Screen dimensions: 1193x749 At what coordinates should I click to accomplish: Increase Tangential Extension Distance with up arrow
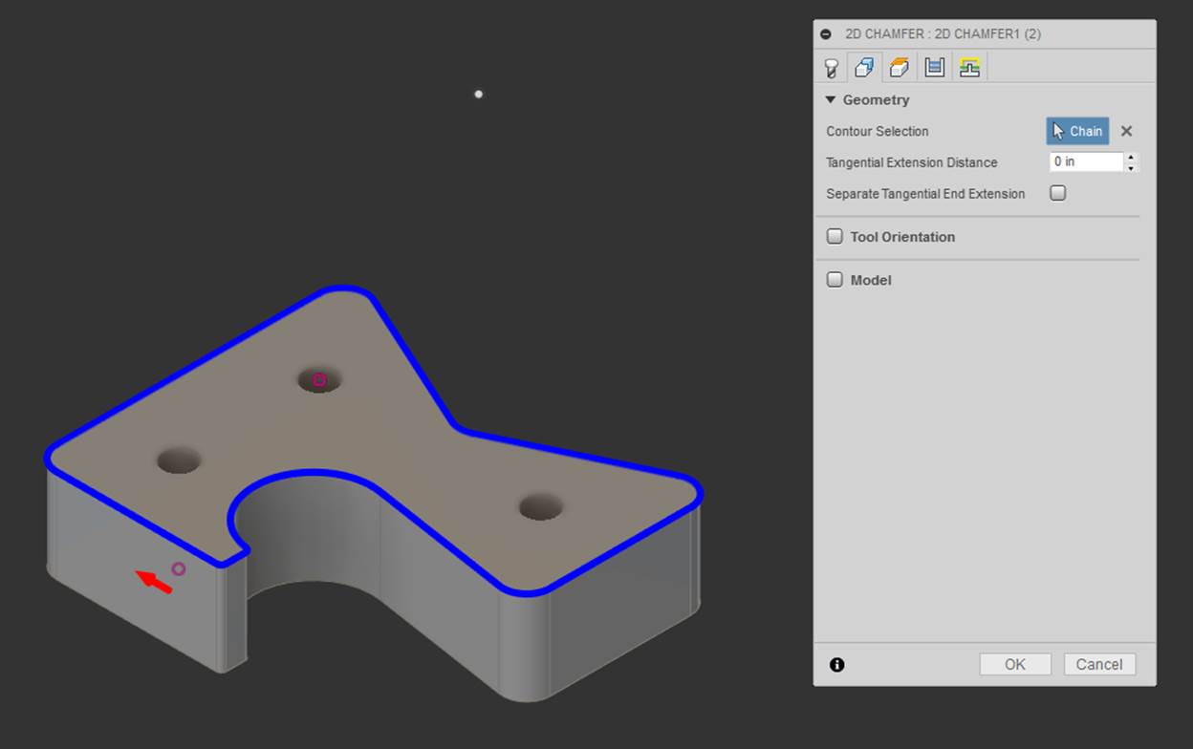point(1131,158)
